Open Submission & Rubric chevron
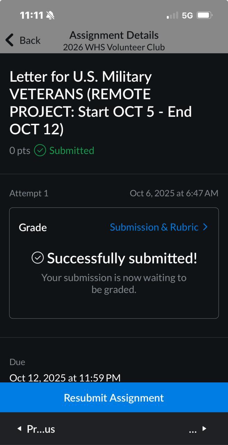The height and width of the screenshot is (445, 228). 205,227
